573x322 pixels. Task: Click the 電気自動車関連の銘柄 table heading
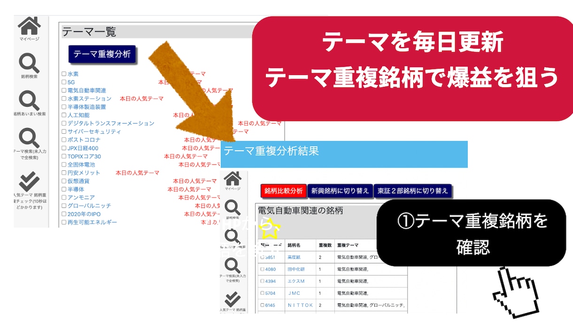pos(301,211)
